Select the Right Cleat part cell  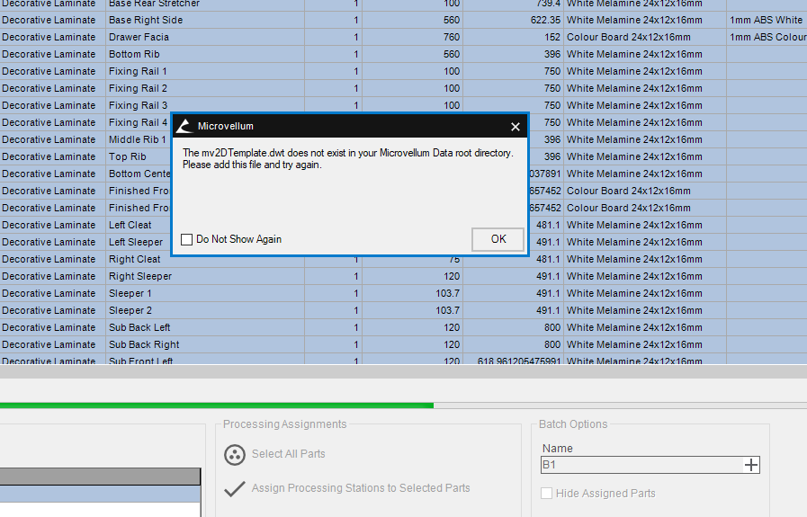click(x=205, y=259)
